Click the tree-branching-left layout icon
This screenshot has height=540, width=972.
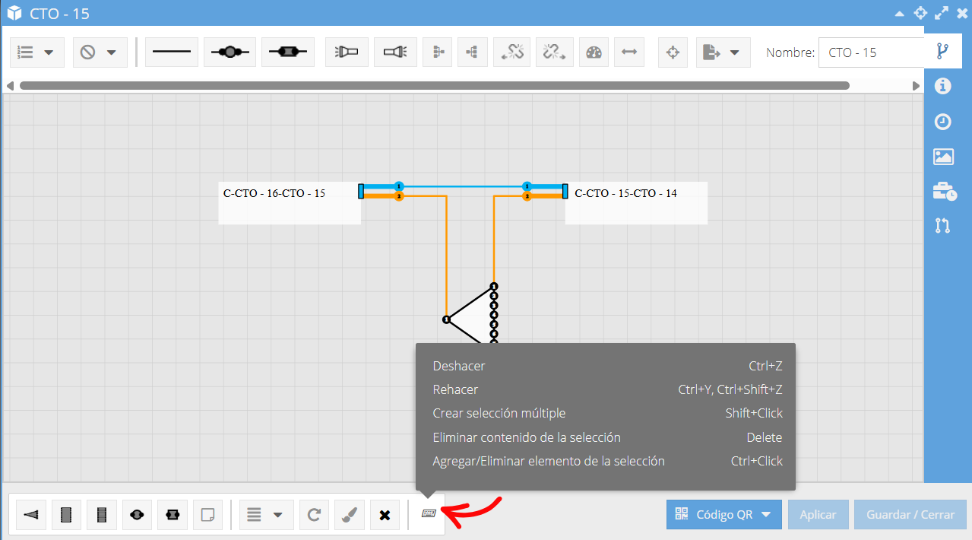[x=472, y=52]
